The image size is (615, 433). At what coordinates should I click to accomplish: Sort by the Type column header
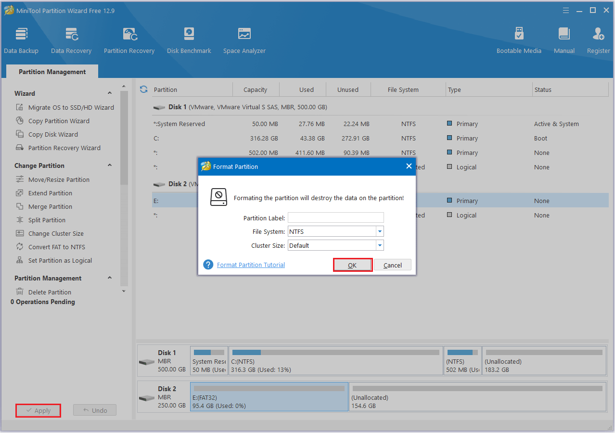(489, 89)
